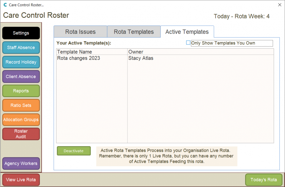
Task: Close the Care Control Roster window
Action: (x=279, y=5)
